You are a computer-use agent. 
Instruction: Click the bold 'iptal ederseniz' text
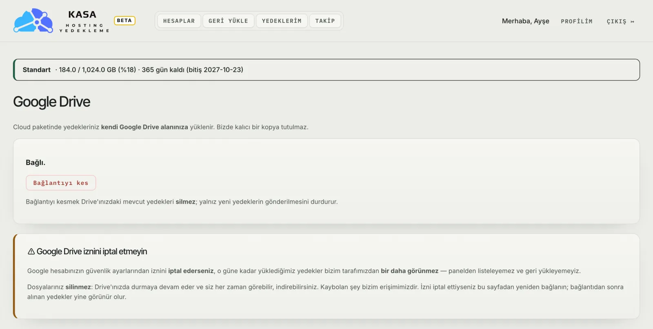click(191, 271)
